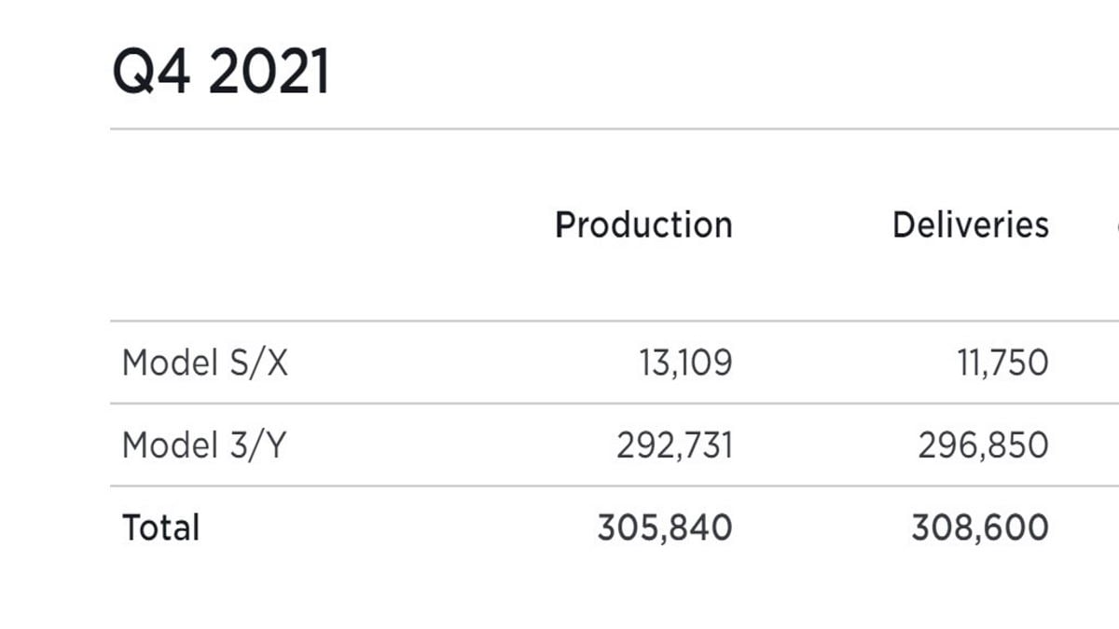Click the Model 3/Y row label
Screen dimensions: 1119x629
204,445
